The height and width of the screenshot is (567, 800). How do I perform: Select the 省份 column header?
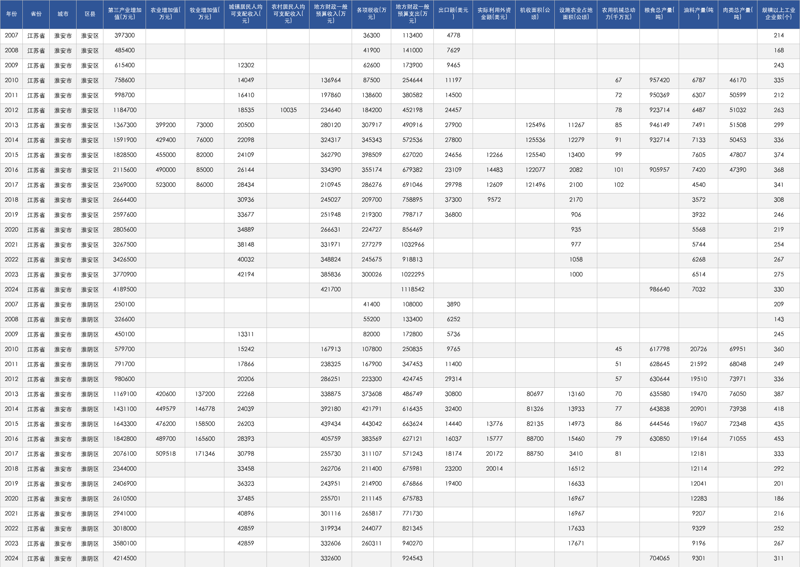pyautogui.click(x=36, y=14)
